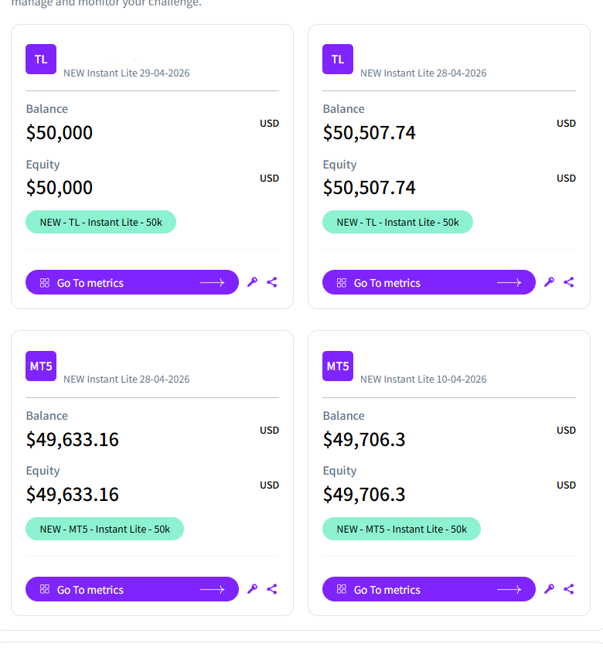Open Go To metrics for the 28-04-2026 MT5 account
The image size is (603, 654).
132,589
